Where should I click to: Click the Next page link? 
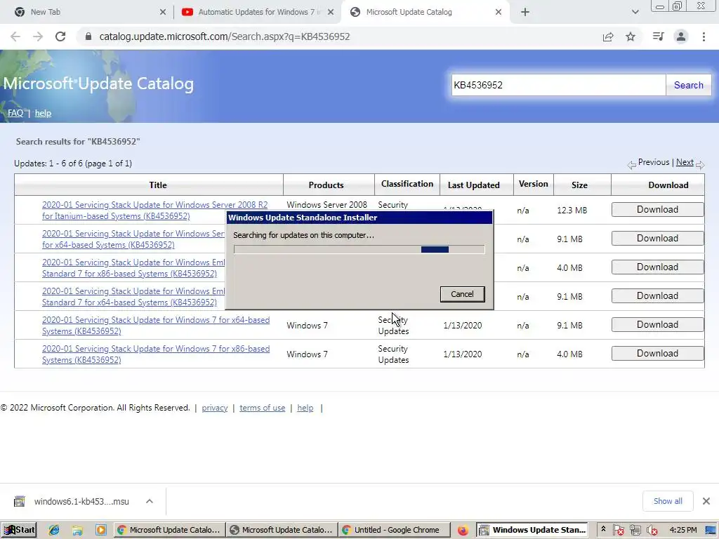click(x=685, y=162)
